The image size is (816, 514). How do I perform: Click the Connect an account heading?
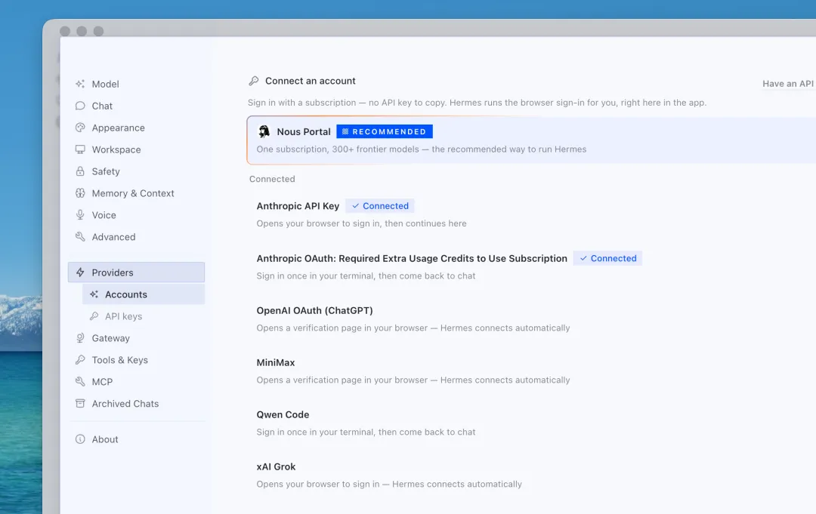coord(311,81)
